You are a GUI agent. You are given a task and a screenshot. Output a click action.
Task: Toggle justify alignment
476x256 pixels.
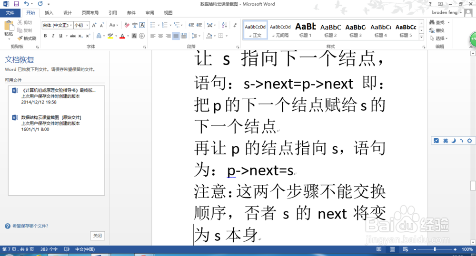coord(176,36)
